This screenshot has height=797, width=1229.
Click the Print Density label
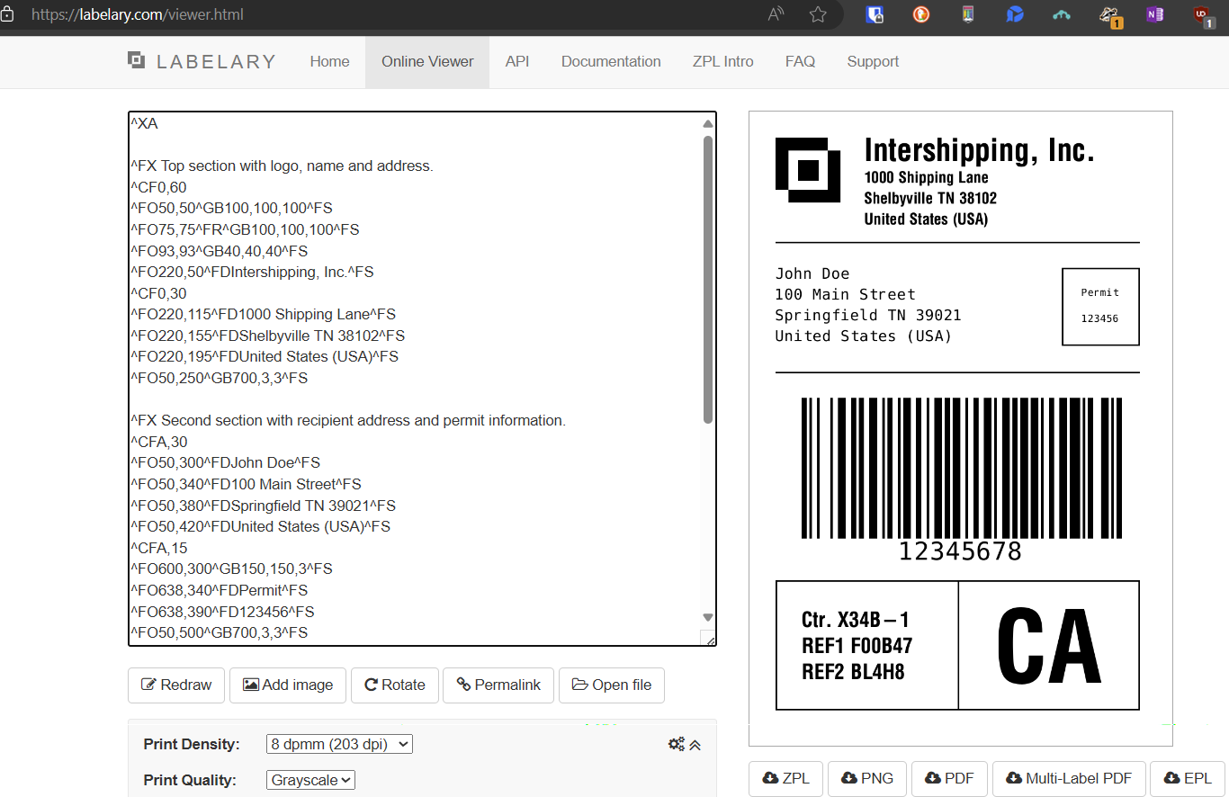click(192, 744)
